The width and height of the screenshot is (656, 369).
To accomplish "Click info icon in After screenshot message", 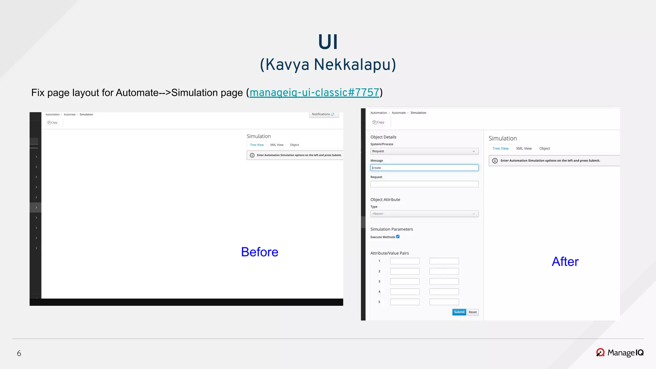I will pyautogui.click(x=495, y=161).
